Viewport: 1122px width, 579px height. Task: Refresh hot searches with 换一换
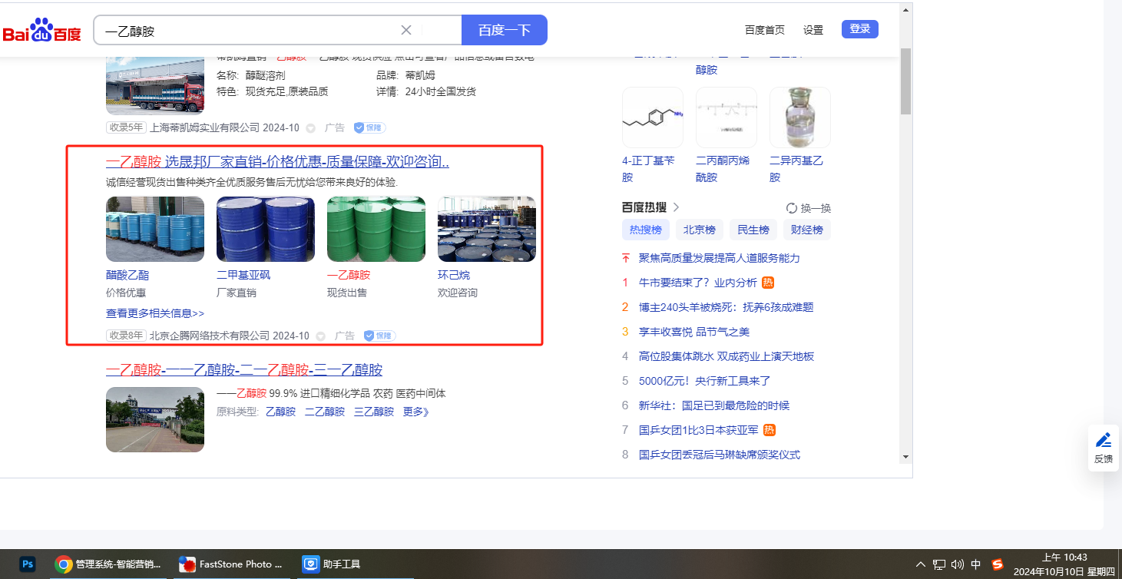809,208
